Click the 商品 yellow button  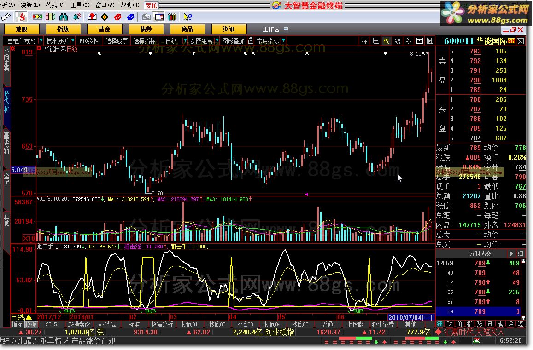pyautogui.click(x=187, y=29)
